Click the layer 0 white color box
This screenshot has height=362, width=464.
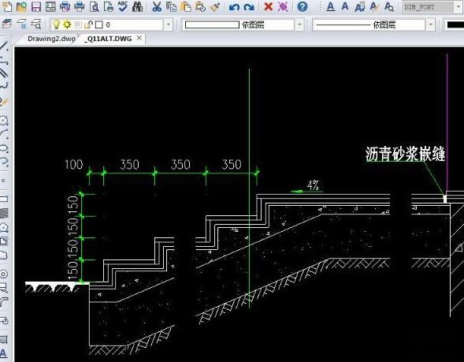coord(99,25)
